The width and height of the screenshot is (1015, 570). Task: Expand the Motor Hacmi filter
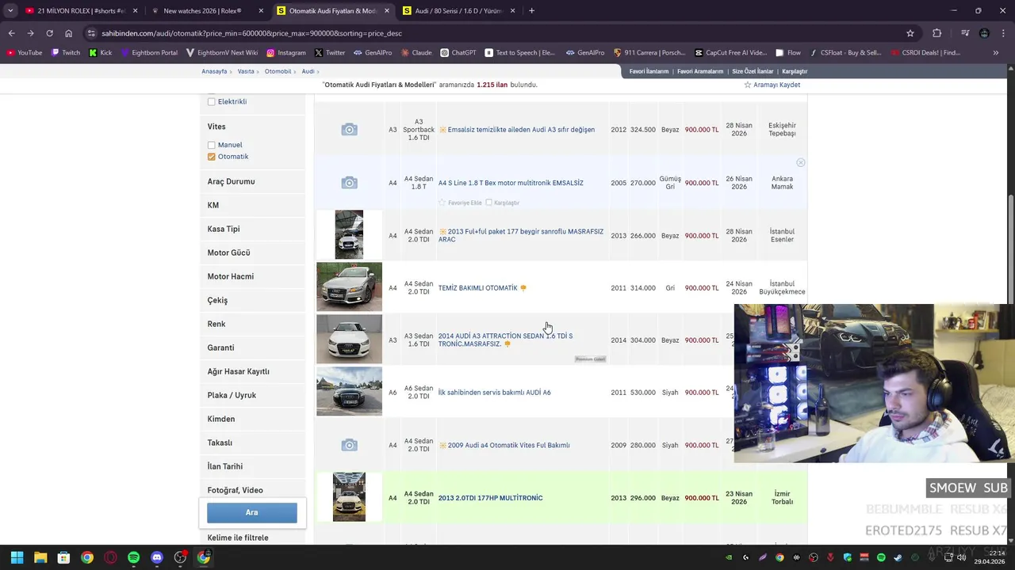point(252,276)
